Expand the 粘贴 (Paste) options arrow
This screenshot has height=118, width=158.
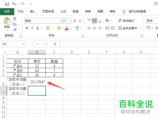(x=7, y=31)
